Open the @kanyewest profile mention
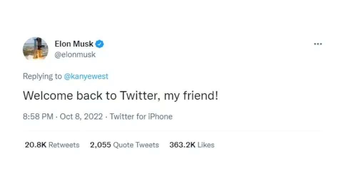Screen dimensions: 342x193 [x=86, y=76]
